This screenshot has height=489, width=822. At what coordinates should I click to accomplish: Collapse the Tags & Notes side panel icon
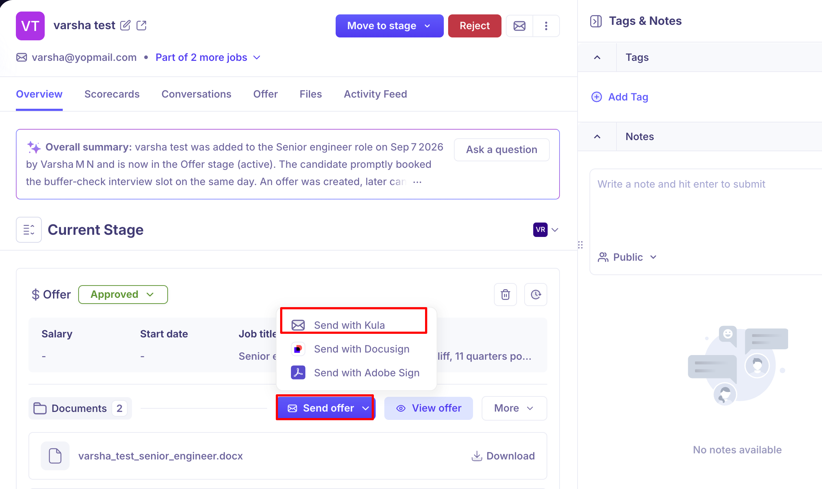tap(596, 21)
